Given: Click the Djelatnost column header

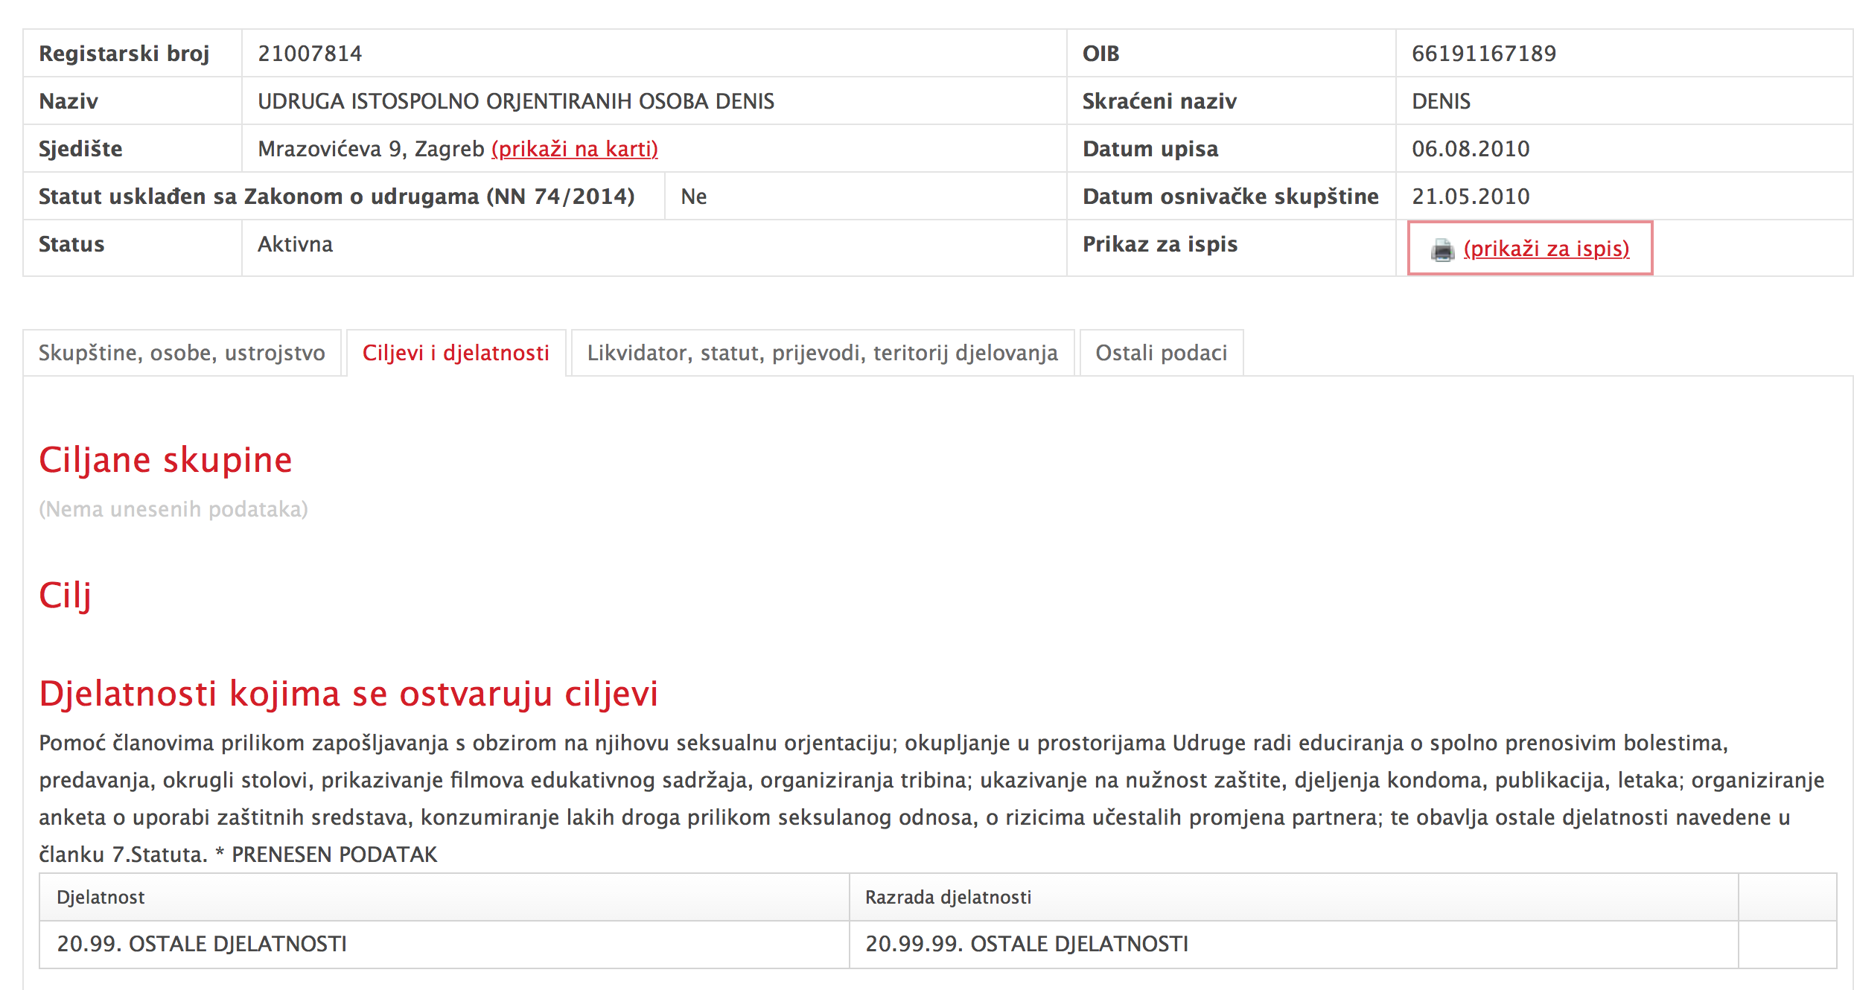Looking at the screenshot, I should point(101,897).
